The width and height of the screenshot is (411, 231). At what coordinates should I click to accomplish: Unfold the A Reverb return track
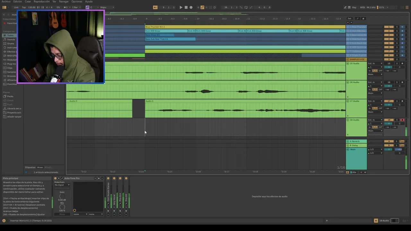click(x=348, y=141)
